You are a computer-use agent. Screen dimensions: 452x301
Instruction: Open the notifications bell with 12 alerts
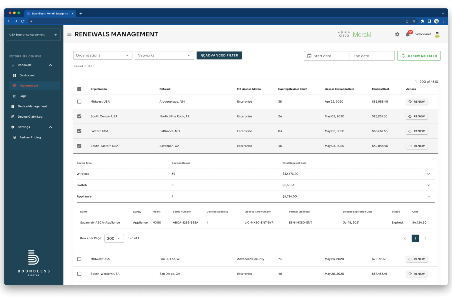click(408, 34)
